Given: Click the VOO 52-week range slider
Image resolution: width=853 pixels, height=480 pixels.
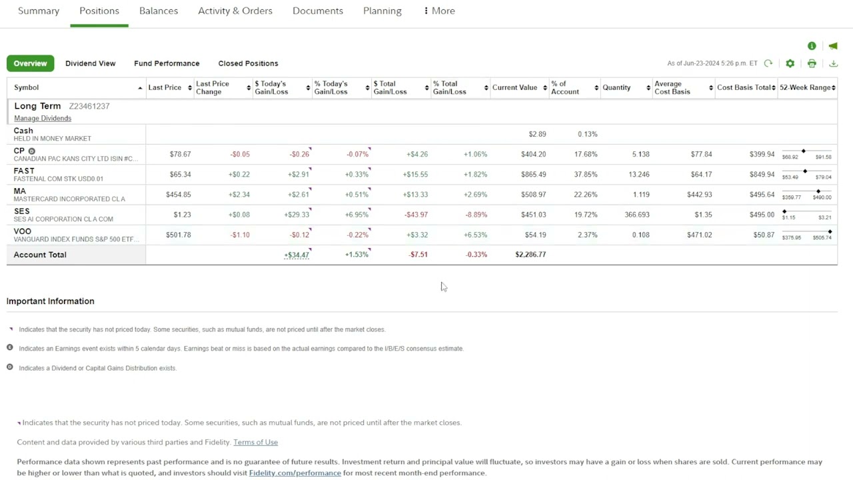Looking at the screenshot, I should tap(806, 235).
